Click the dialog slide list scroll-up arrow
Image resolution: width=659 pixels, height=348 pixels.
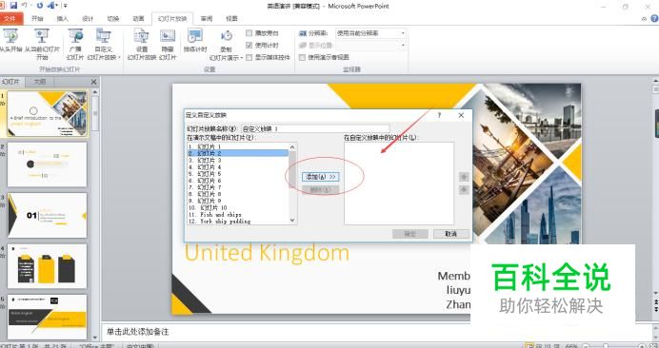point(293,146)
